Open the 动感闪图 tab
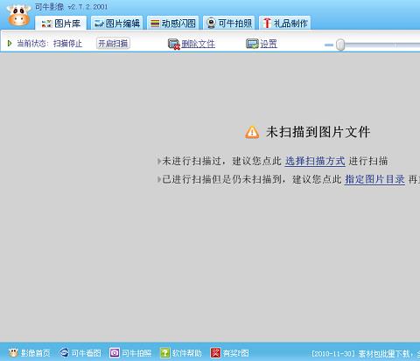Screen dimensions: 420x361 pyautogui.click(x=173, y=23)
